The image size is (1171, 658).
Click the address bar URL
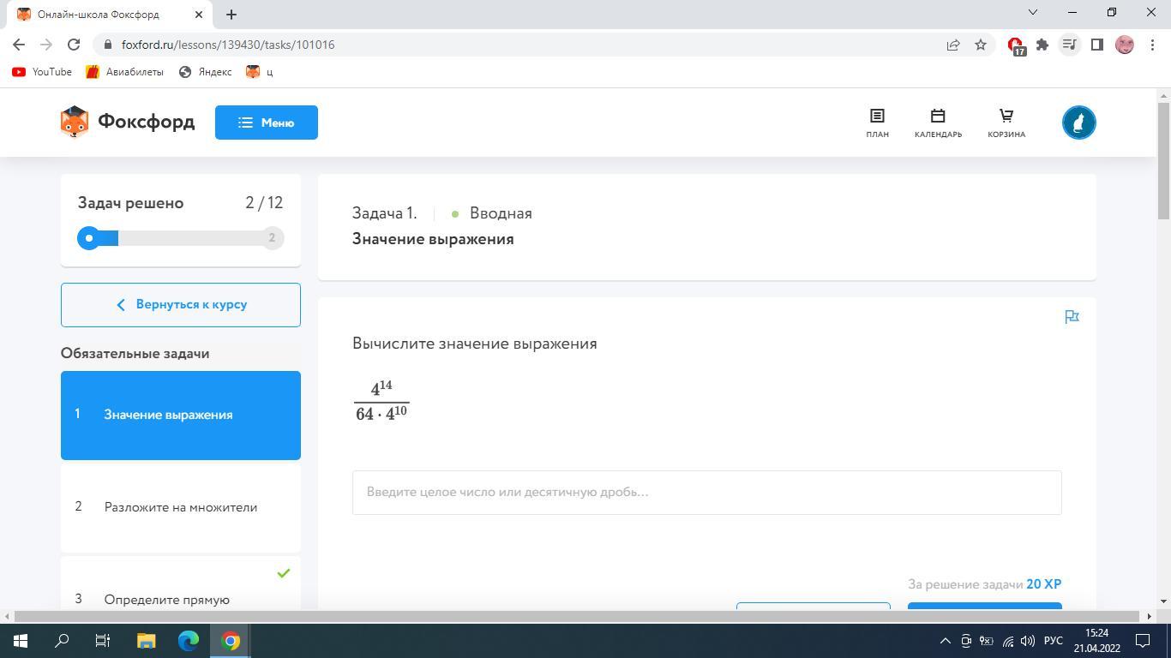coord(228,45)
